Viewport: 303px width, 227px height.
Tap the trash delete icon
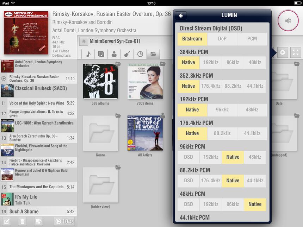tap(23, 221)
